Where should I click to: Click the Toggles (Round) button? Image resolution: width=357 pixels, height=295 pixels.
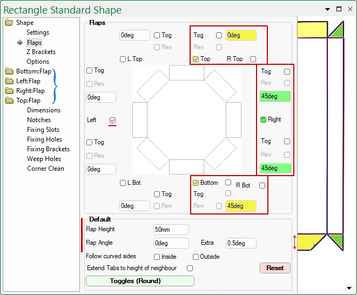click(x=140, y=281)
